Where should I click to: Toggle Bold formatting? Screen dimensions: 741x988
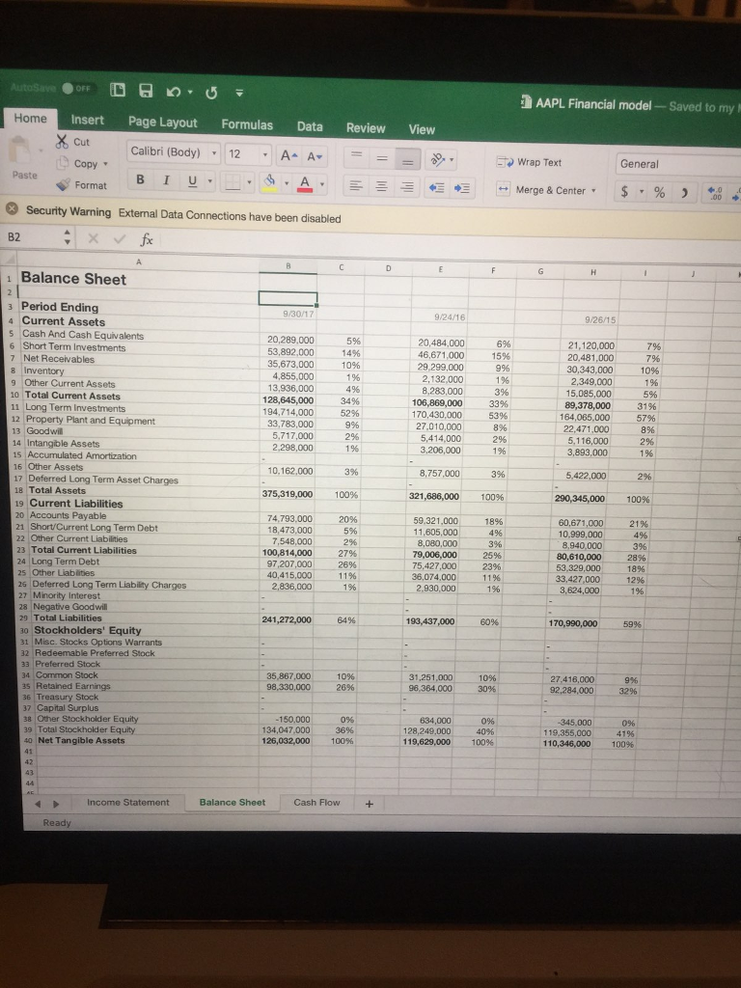point(140,179)
